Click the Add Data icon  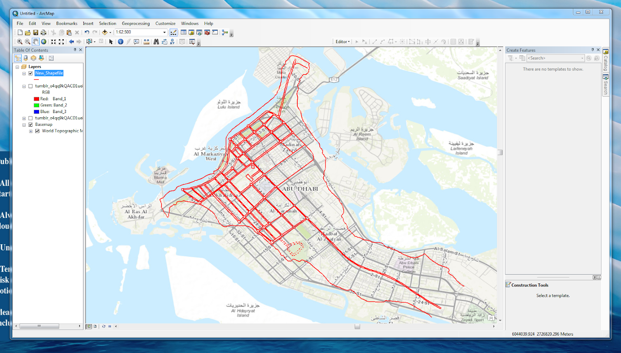(105, 32)
